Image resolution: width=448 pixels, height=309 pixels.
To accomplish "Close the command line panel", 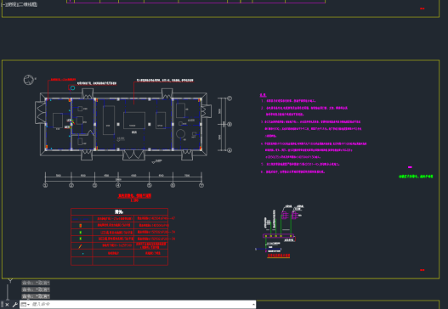I will (x=7, y=305).
